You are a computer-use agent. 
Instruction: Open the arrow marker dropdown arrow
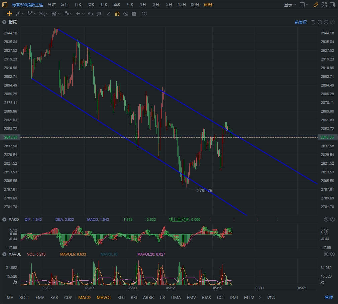(x=84, y=14)
